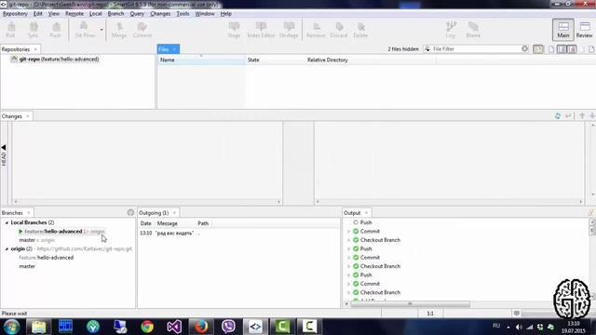Screen dimensions: 596x335
Task: Open the Remote menu
Action: [x=74, y=14]
